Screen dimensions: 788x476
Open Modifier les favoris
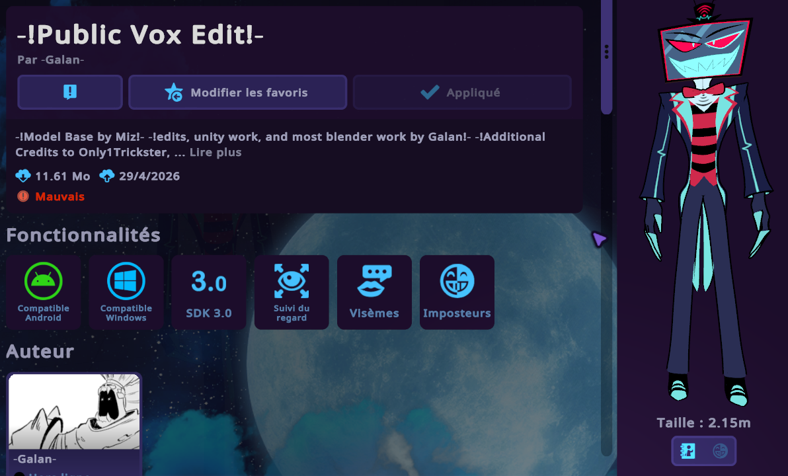click(237, 92)
